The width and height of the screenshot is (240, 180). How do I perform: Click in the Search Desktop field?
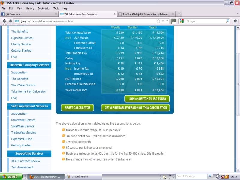(x=191, y=176)
